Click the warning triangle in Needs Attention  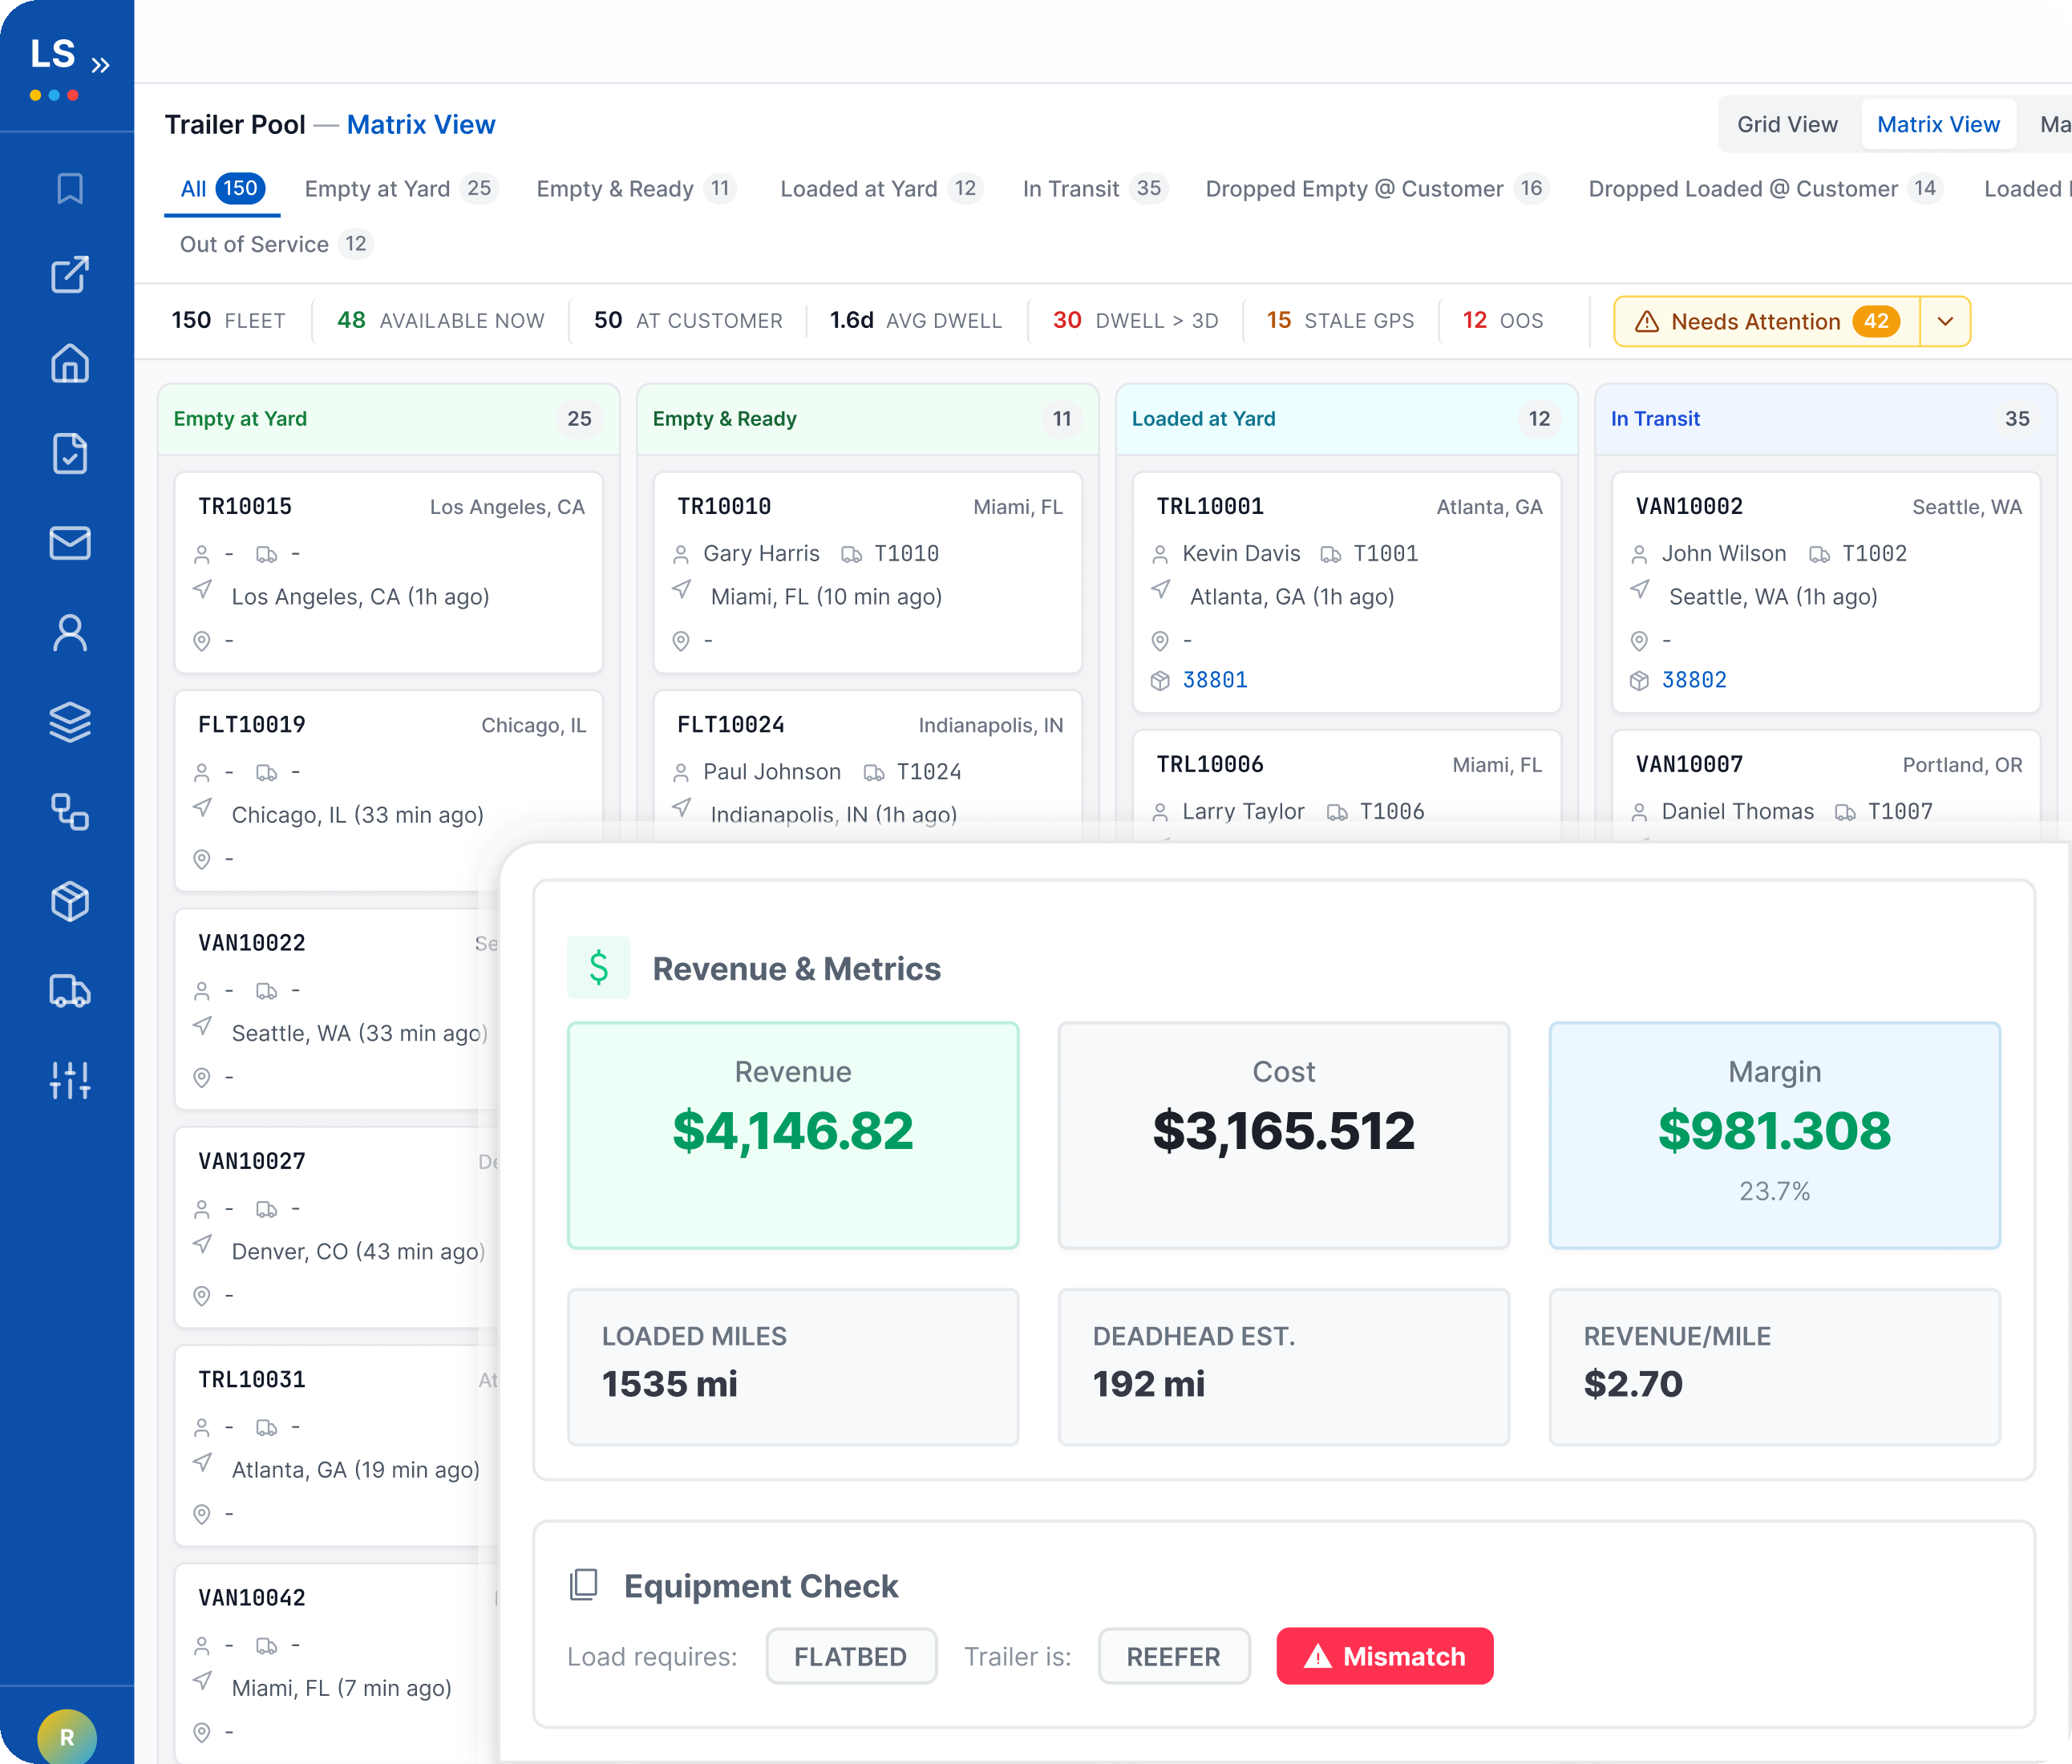[x=1647, y=322]
